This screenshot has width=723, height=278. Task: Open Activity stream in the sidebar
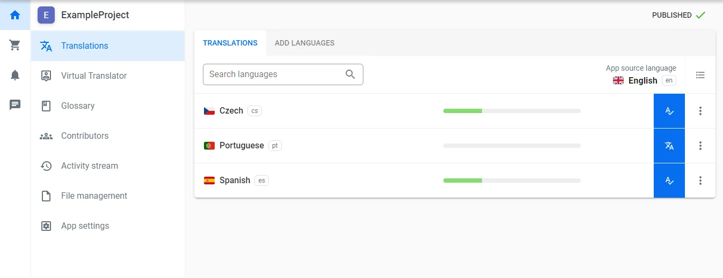[108, 166]
